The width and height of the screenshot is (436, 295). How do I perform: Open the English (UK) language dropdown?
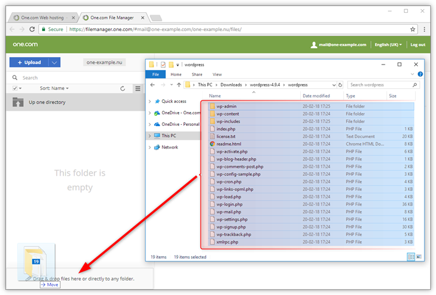point(388,45)
